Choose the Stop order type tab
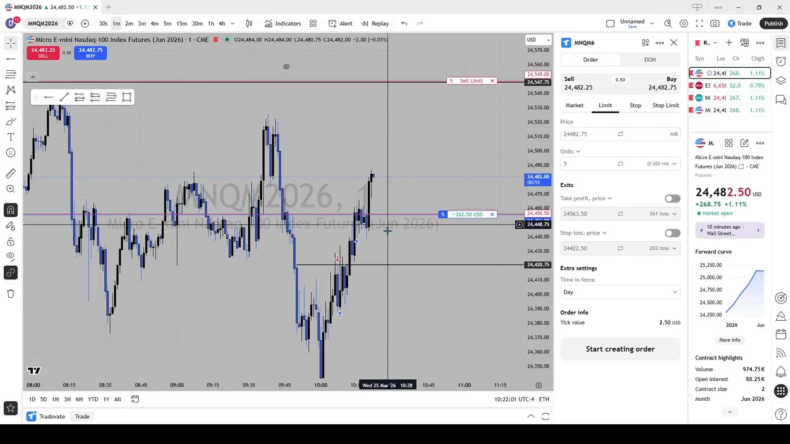Image resolution: width=790 pixels, height=444 pixels. tap(635, 105)
